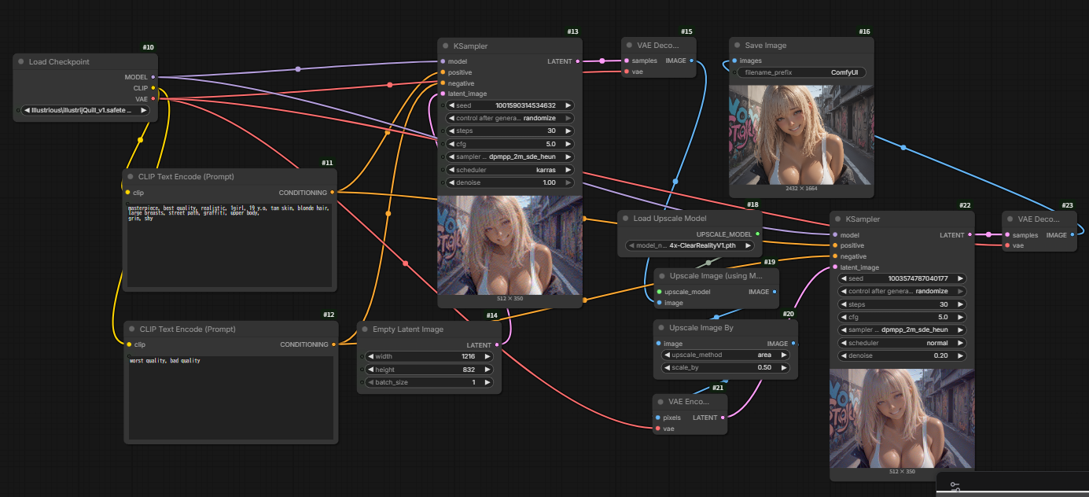Toggle collapse on the negative prompt CLIP Text Encode node
1089x497 pixels.
point(131,329)
